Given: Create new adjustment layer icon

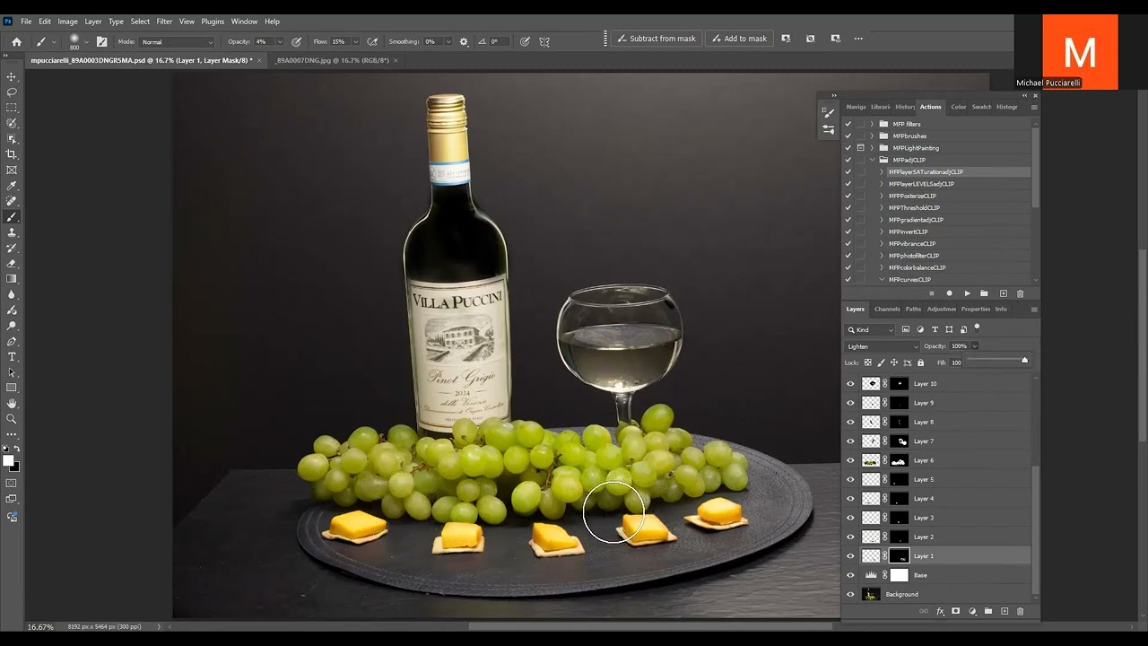Looking at the screenshot, I should (972, 611).
